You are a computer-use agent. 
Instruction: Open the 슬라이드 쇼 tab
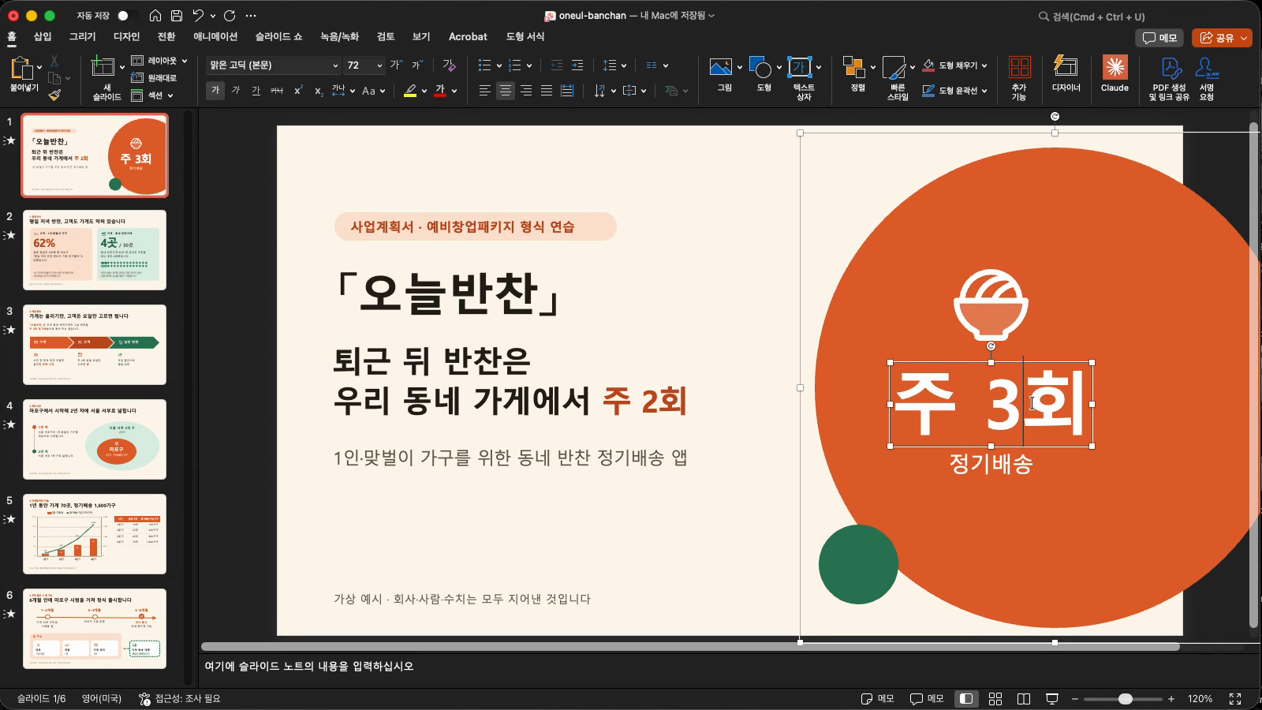(x=278, y=36)
